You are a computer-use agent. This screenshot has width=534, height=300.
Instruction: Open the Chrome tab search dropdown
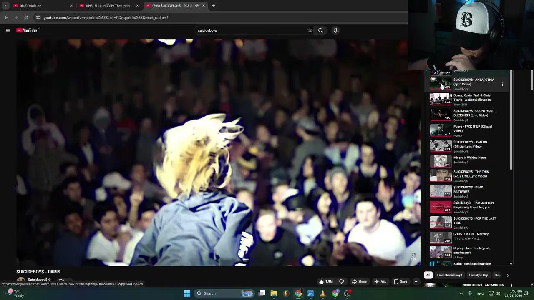tap(5, 5)
